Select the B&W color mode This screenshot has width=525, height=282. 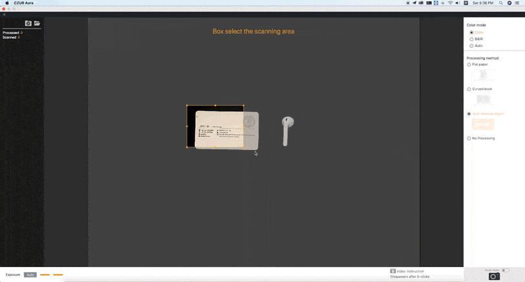(471, 39)
